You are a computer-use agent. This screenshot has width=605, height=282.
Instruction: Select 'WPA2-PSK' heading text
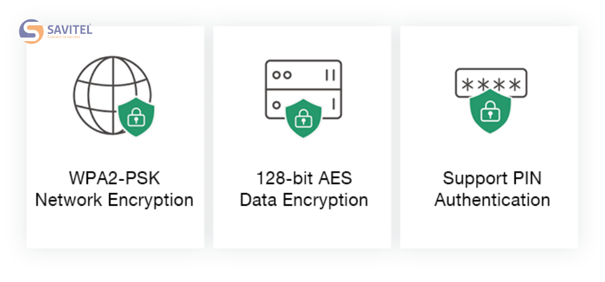pos(114,179)
